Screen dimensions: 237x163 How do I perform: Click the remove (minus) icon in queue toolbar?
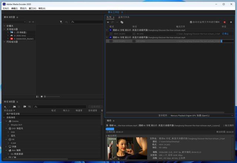(x=117, y=22)
